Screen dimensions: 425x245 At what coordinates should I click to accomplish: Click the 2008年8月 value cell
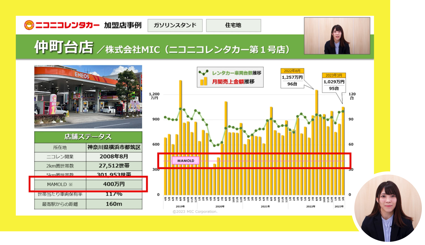pos(114,157)
